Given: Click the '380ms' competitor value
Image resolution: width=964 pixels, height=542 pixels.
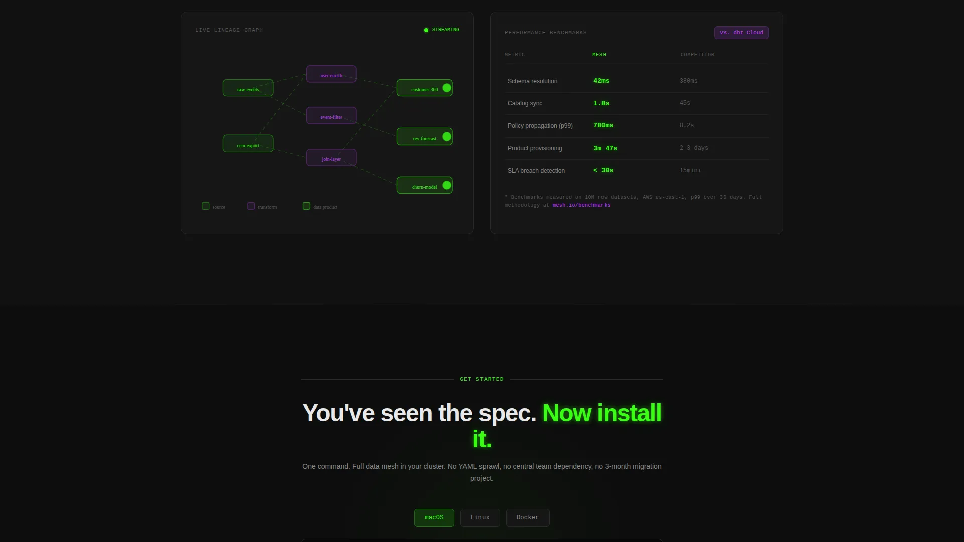Looking at the screenshot, I should click(x=688, y=81).
